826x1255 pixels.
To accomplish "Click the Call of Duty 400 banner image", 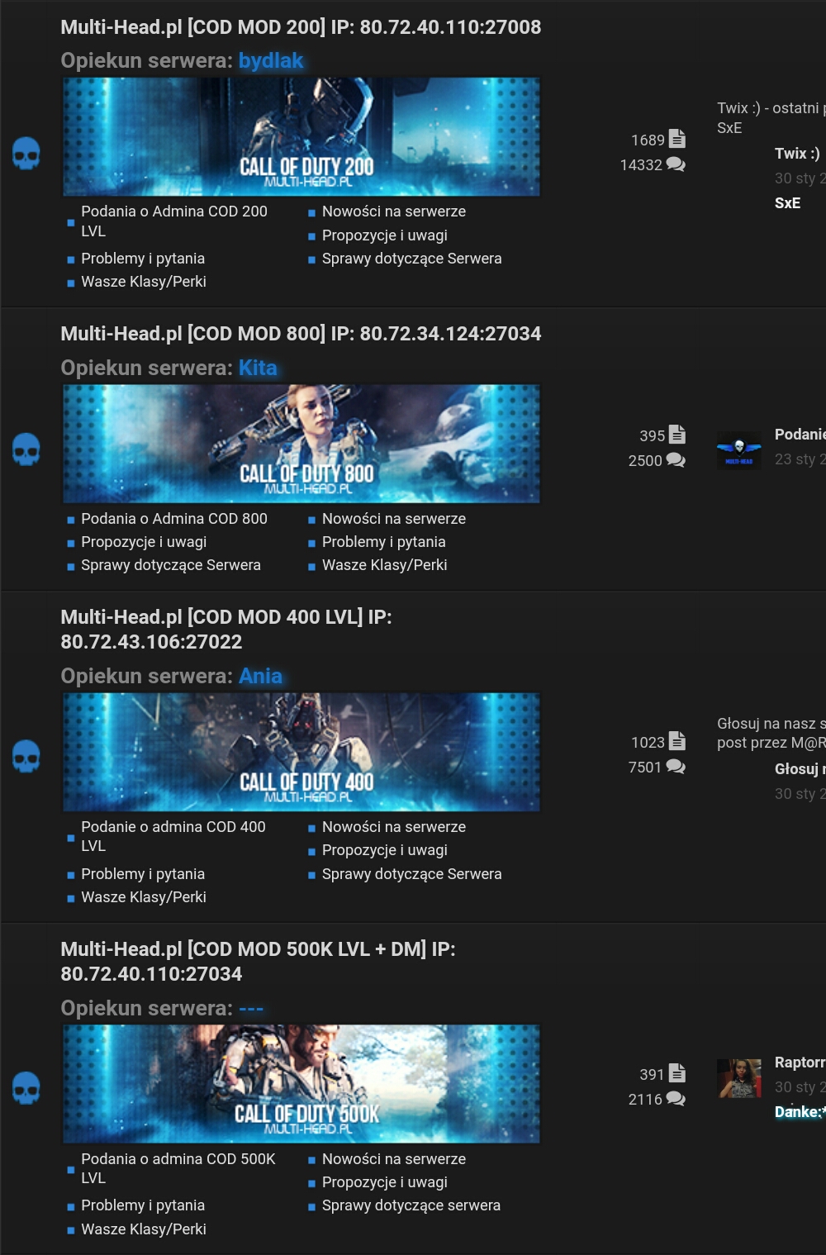I will click(301, 752).
